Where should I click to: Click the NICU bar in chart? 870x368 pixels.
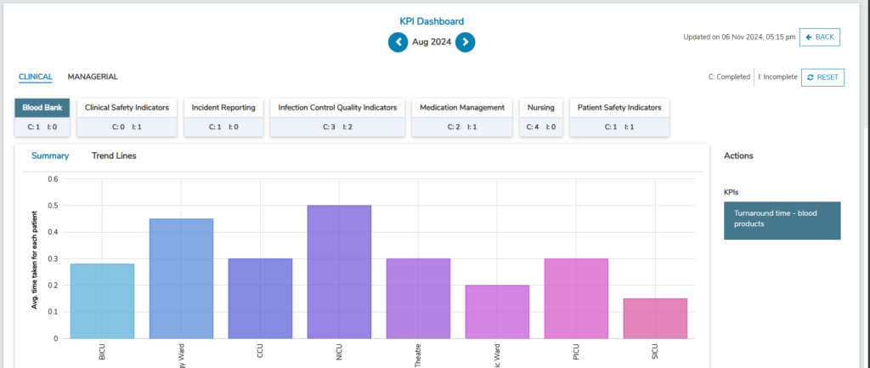pos(339,272)
